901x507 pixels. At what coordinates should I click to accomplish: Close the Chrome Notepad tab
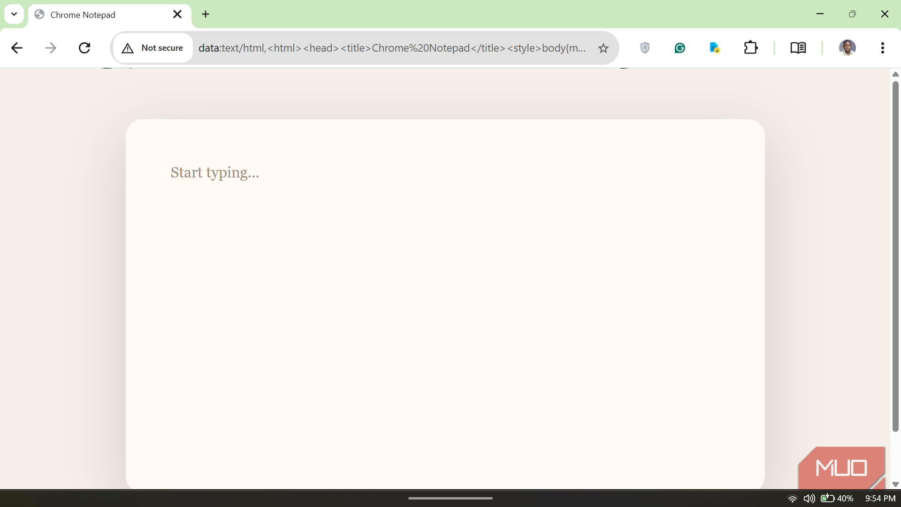click(x=177, y=15)
